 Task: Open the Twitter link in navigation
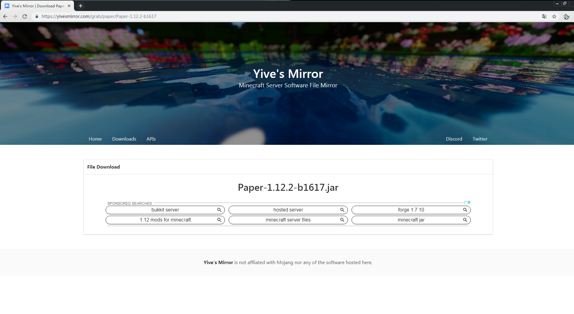pyautogui.click(x=480, y=139)
